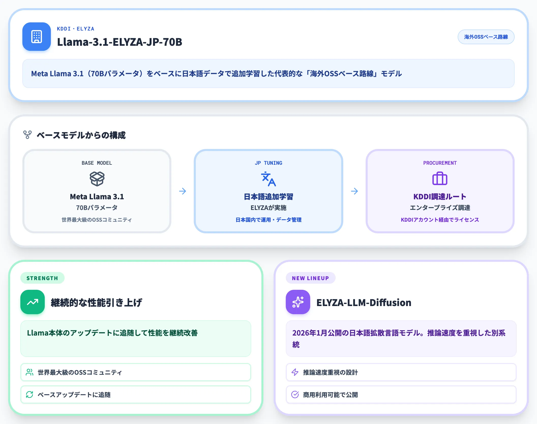Viewport: 537px width, 424px height.
Task: Click the box icon above Meta Llama 3.1
Action: tap(97, 179)
